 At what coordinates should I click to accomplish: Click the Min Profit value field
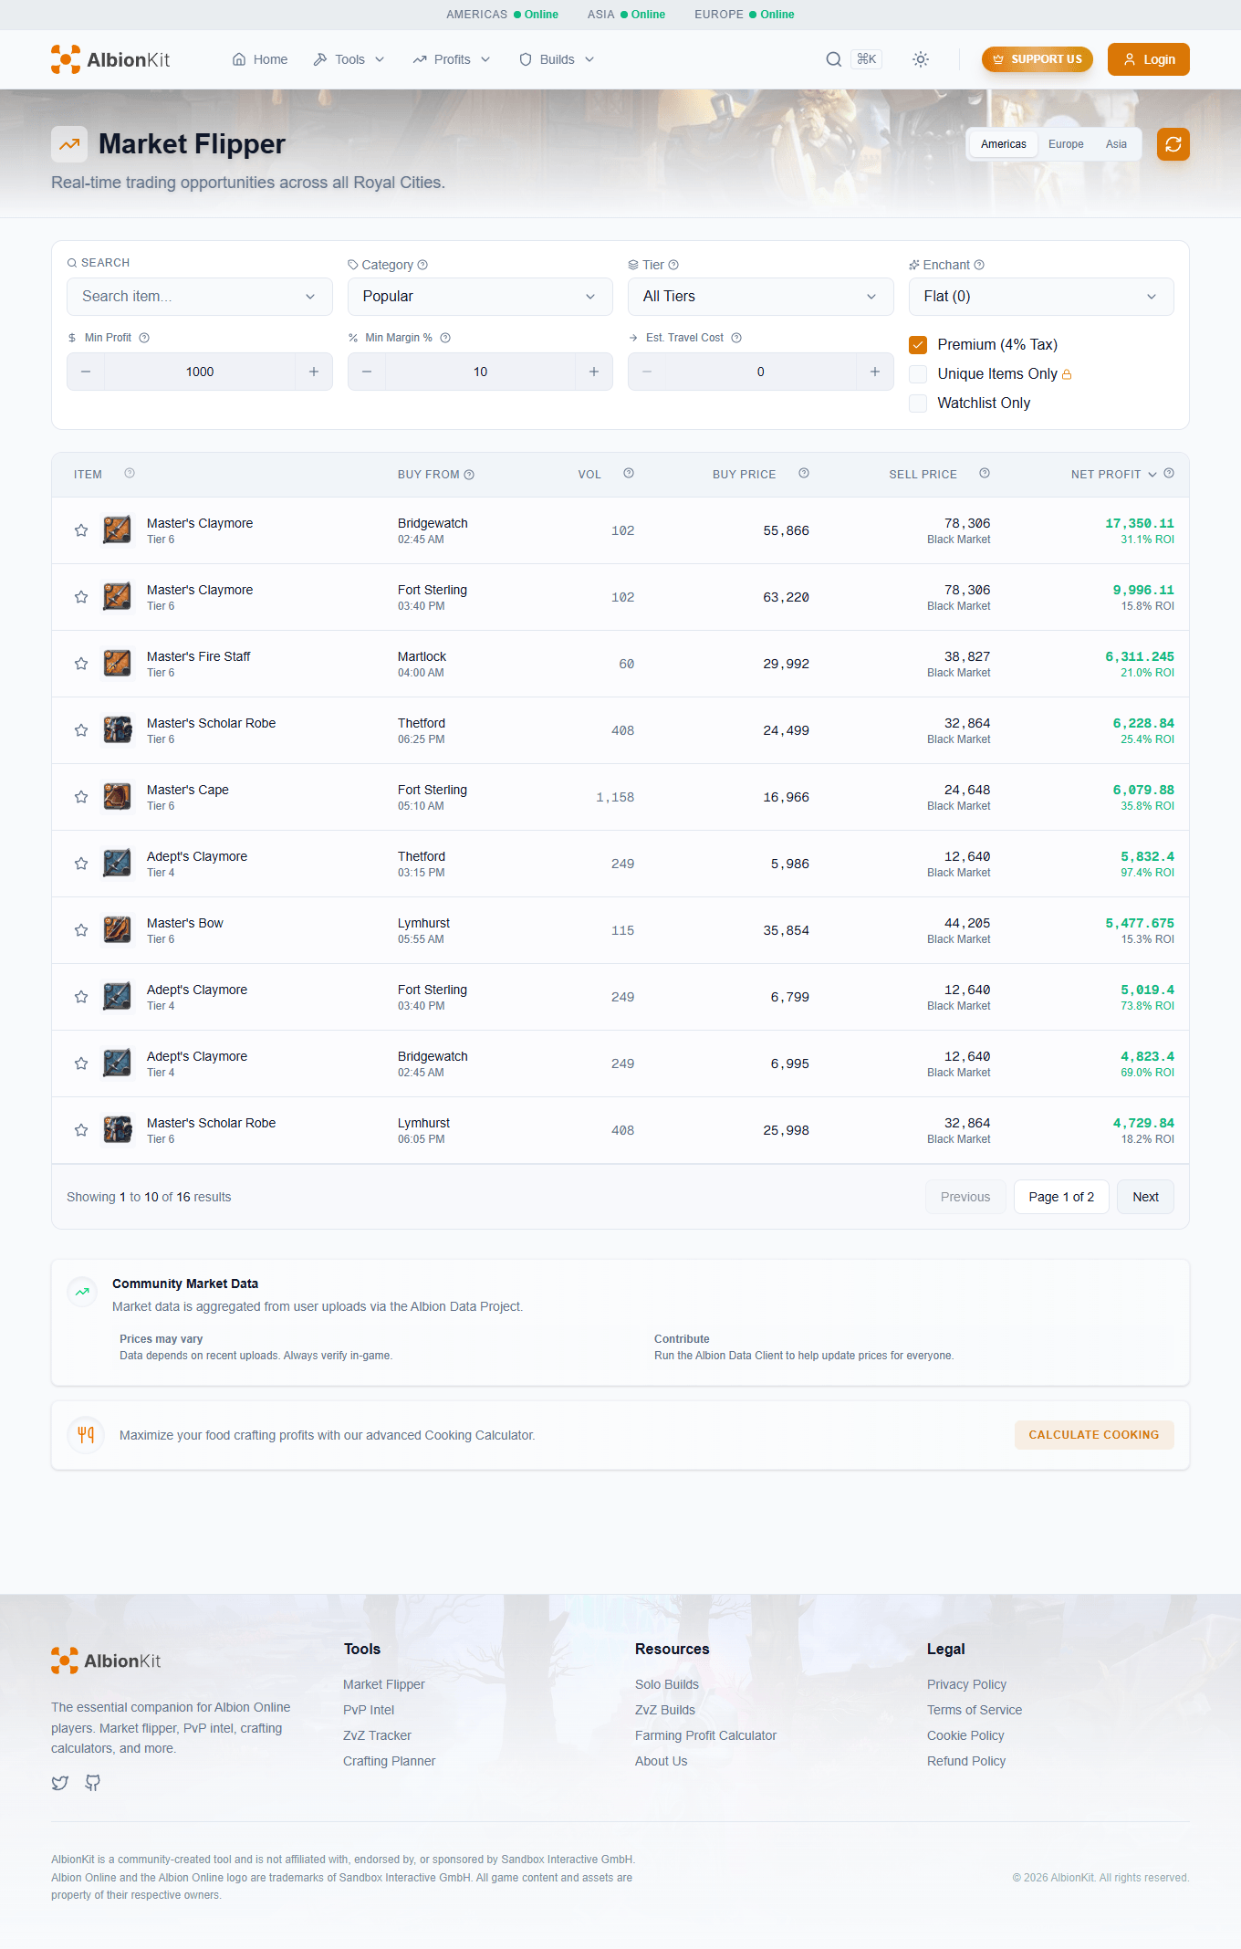coord(200,372)
